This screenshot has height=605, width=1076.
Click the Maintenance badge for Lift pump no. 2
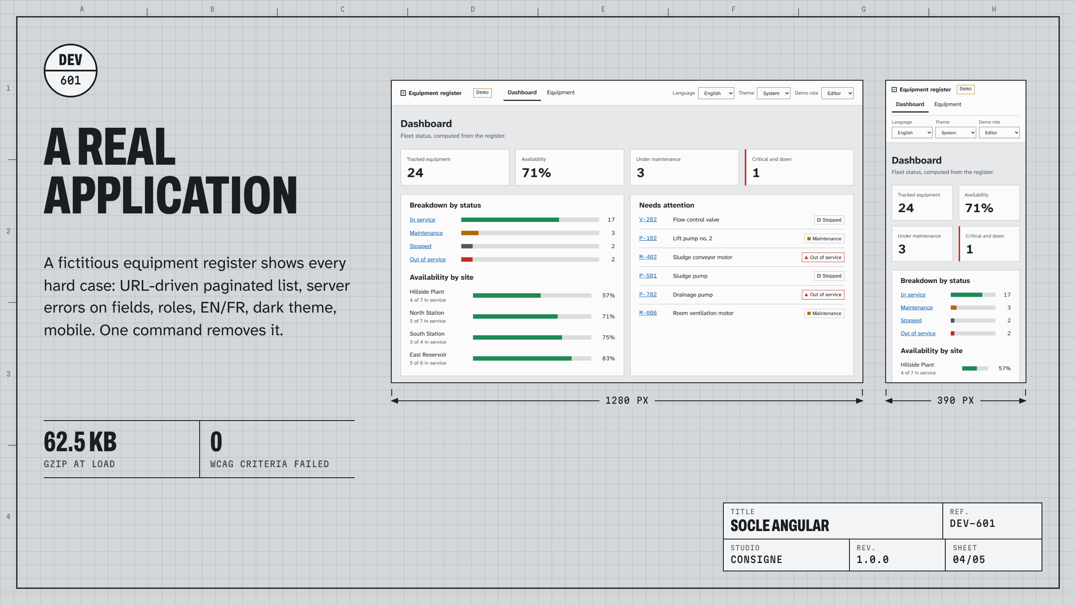tap(824, 239)
